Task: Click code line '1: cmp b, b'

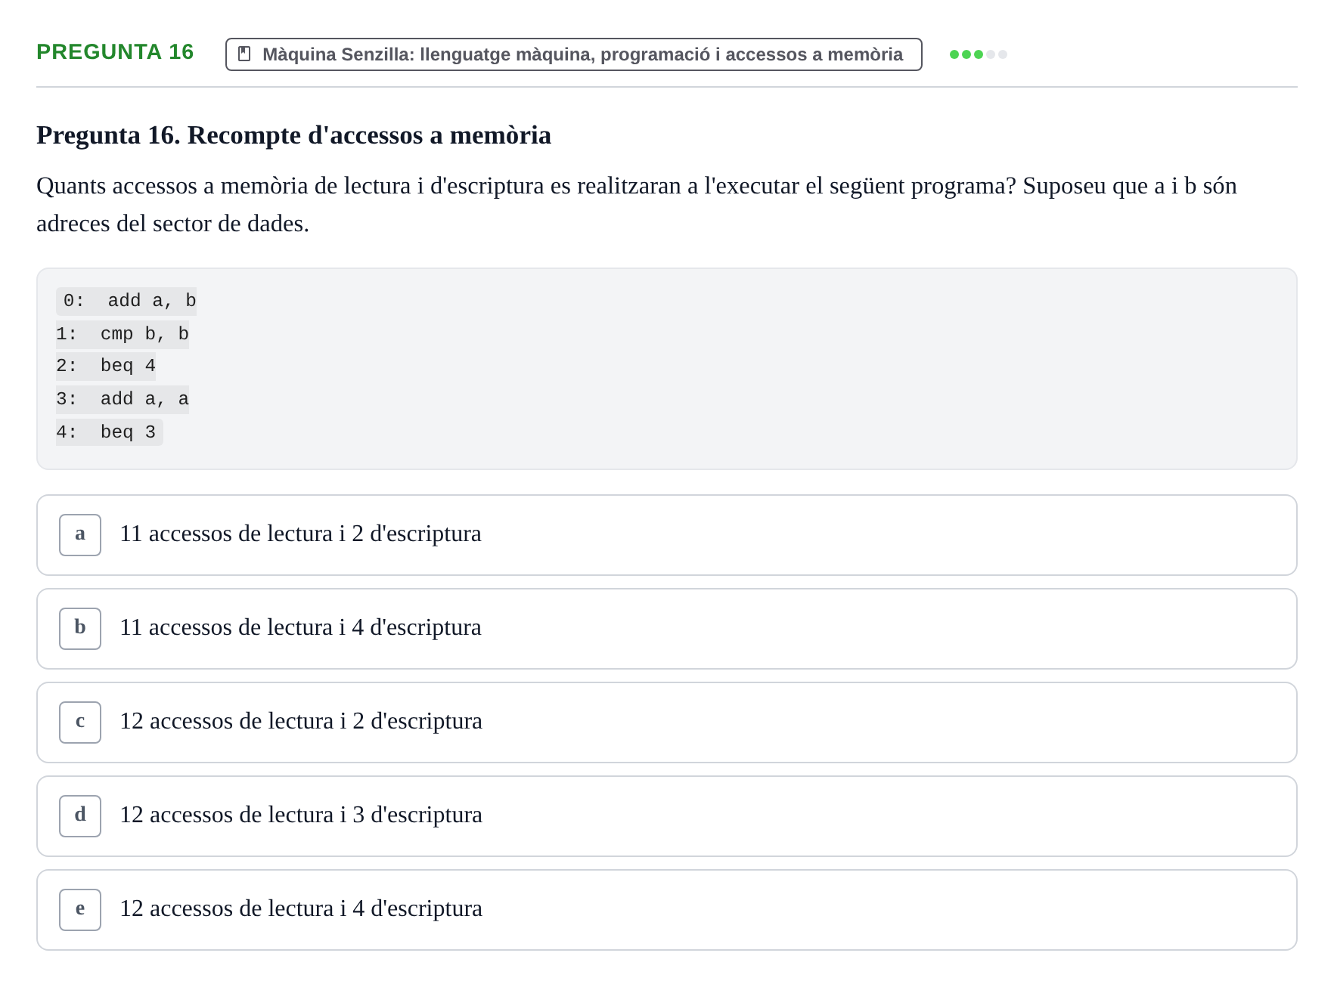Action: pyautogui.click(x=123, y=333)
